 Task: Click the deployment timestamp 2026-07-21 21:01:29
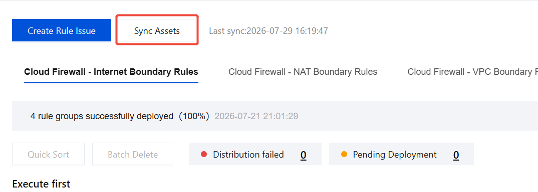256,116
